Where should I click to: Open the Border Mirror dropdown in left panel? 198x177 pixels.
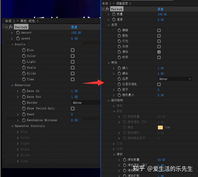click(86, 103)
